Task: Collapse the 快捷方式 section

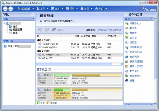Action: pos(33,41)
